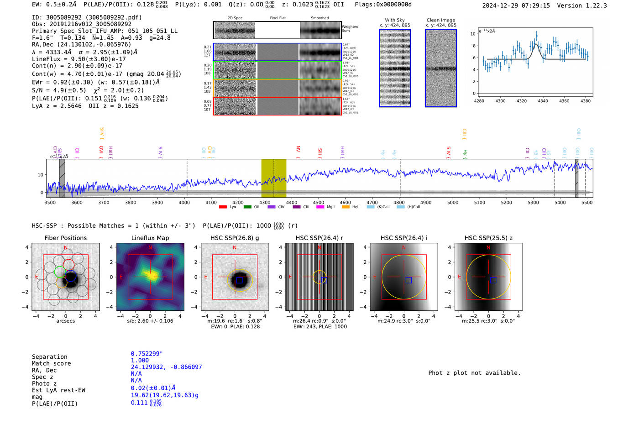This screenshot has height=435, width=639.
Task: Click the red OVI line label above spectrum
Action: click(101, 150)
